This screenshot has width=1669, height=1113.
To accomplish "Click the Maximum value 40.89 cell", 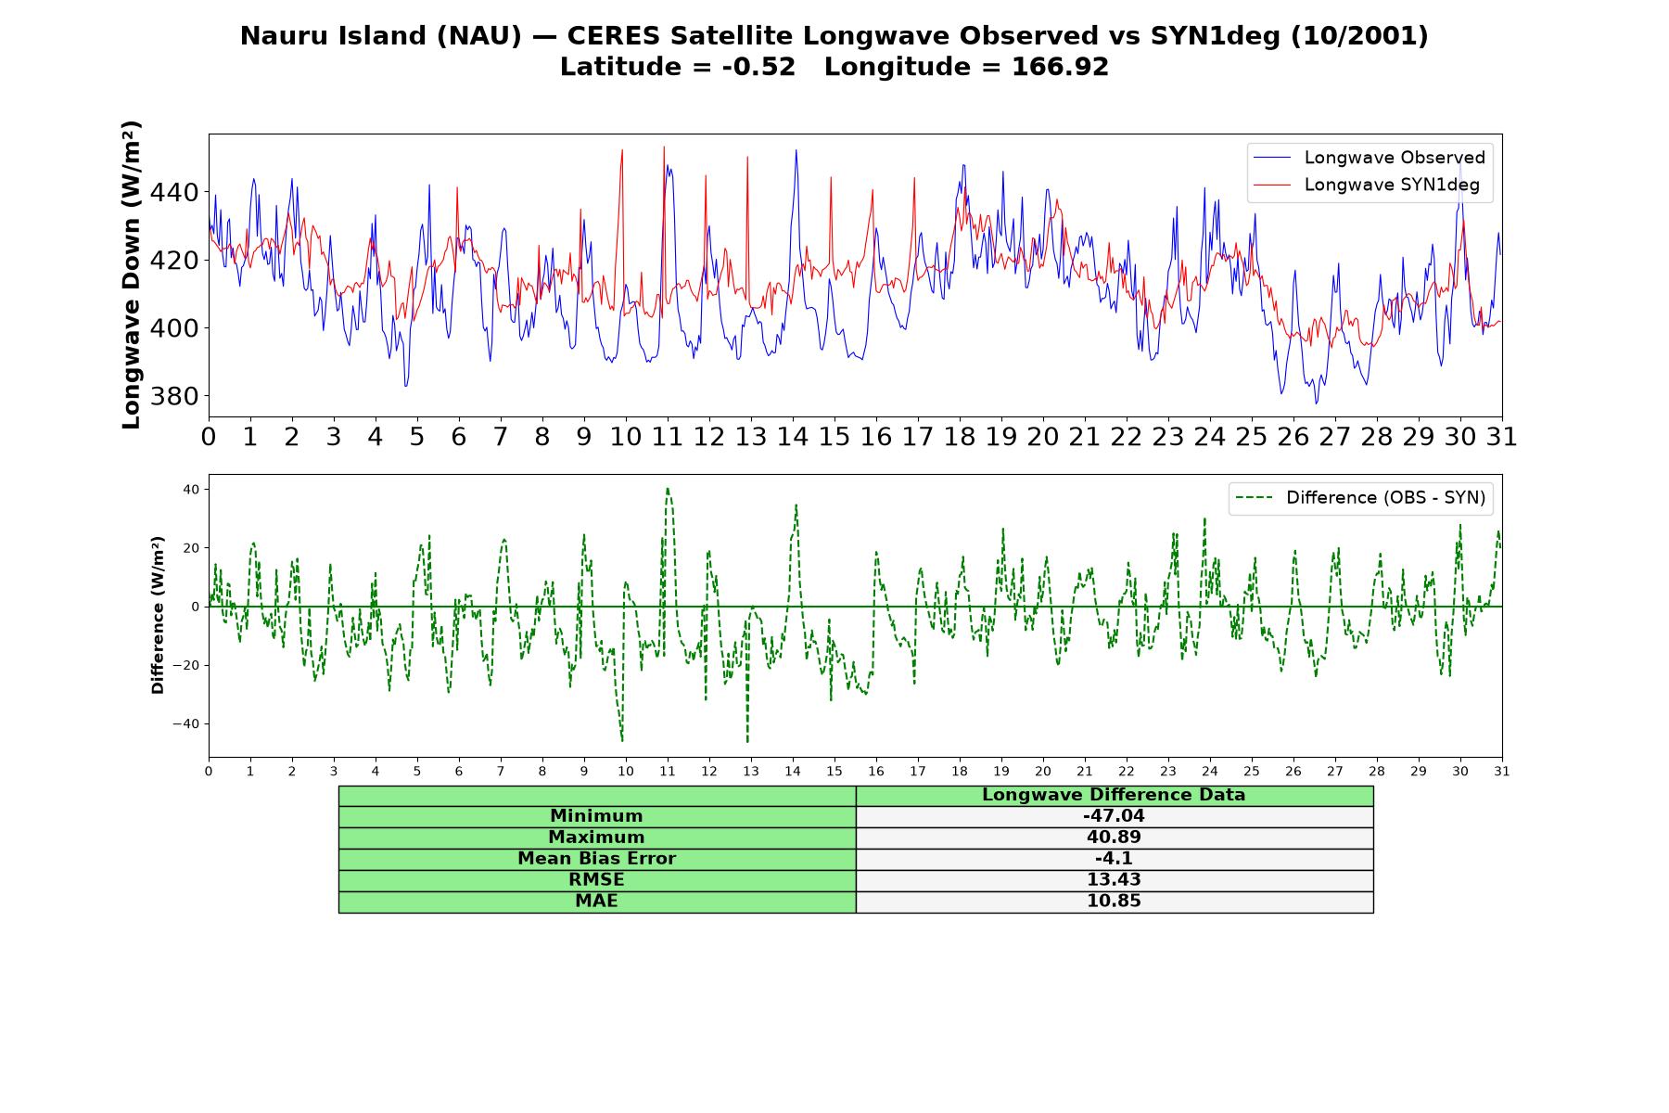I will click(x=1114, y=838).
